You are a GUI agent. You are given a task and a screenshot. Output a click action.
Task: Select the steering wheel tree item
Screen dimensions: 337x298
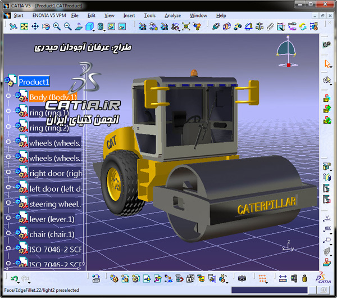point(55,204)
